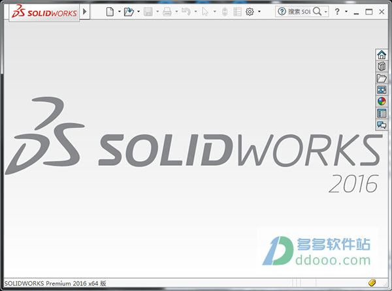Click the Rebuild traffic light icon
Screen dimensions: 392x291
(225, 12)
